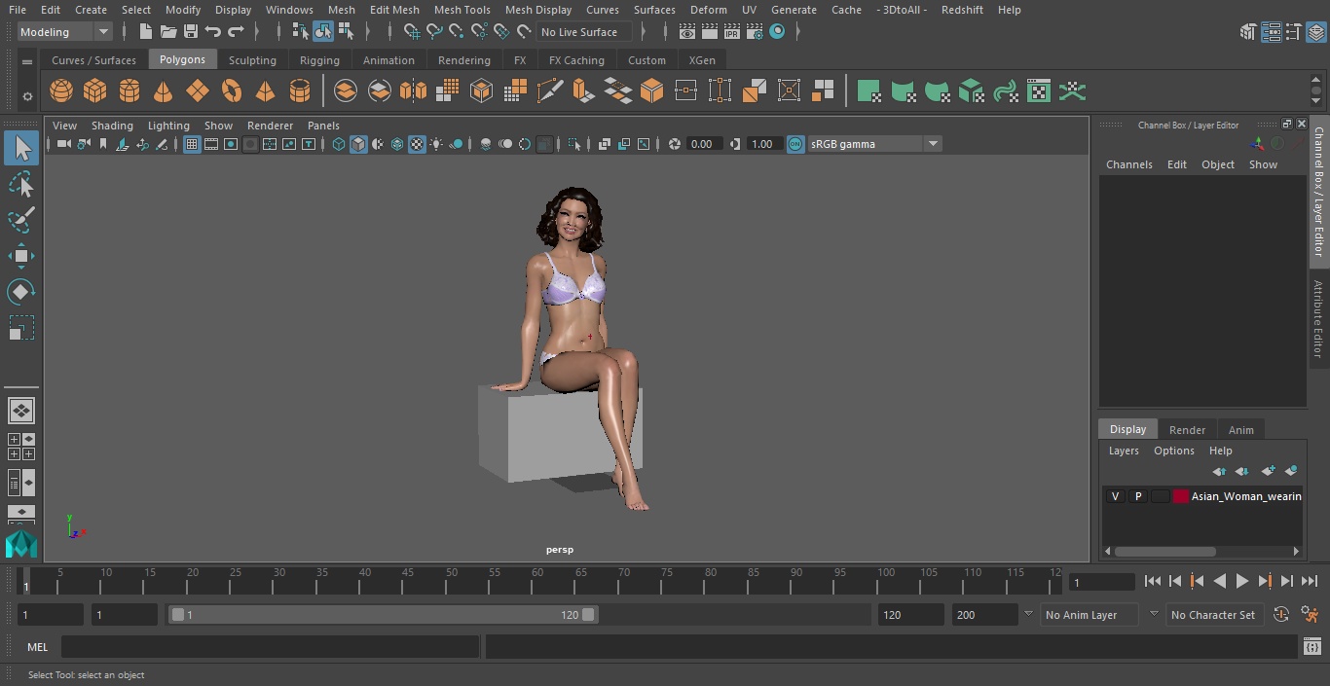This screenshot has height=686, width=1330.
Task: Toggle snap to curves magnet icon
Action: 434,32
